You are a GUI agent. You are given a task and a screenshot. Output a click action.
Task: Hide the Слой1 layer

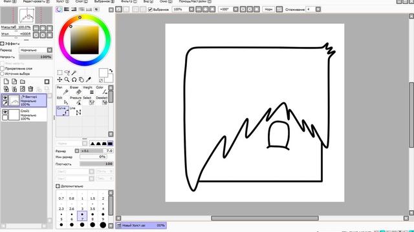(x=5, y=111)
